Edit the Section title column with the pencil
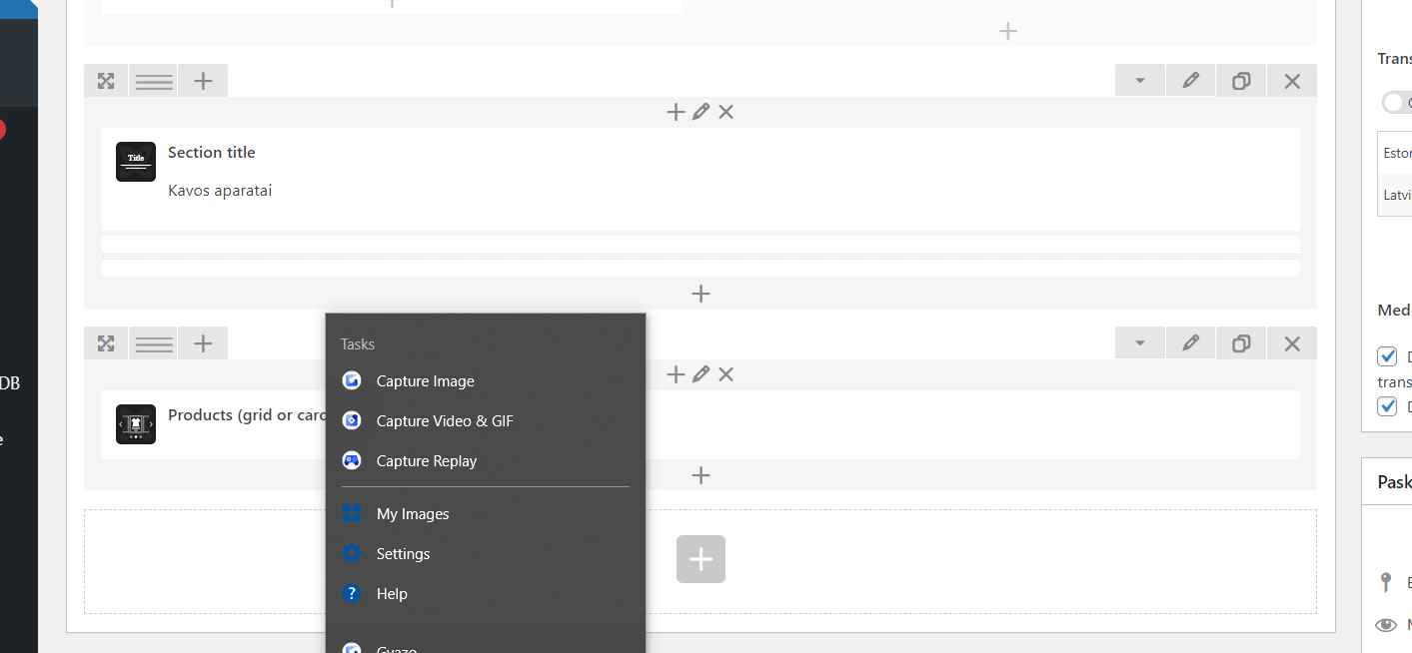The image size is (1412, 653). click(701, 112)
